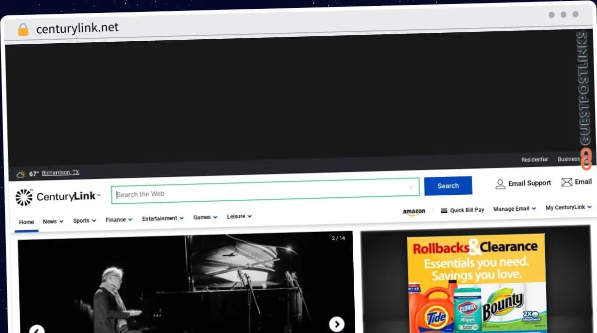597x333 pixels.
Task: Clear the search box with the X icon
Action: pos(411,187)
